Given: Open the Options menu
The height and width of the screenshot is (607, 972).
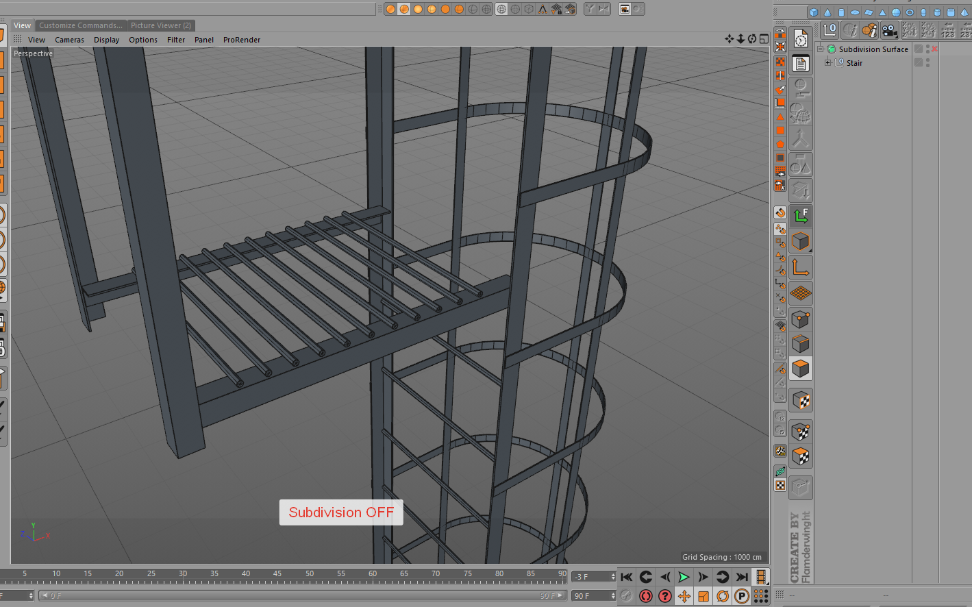Looking at the screenshot, I should pos(143,40).
